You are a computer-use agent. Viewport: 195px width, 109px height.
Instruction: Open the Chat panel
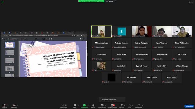click(x=75, y=106)
